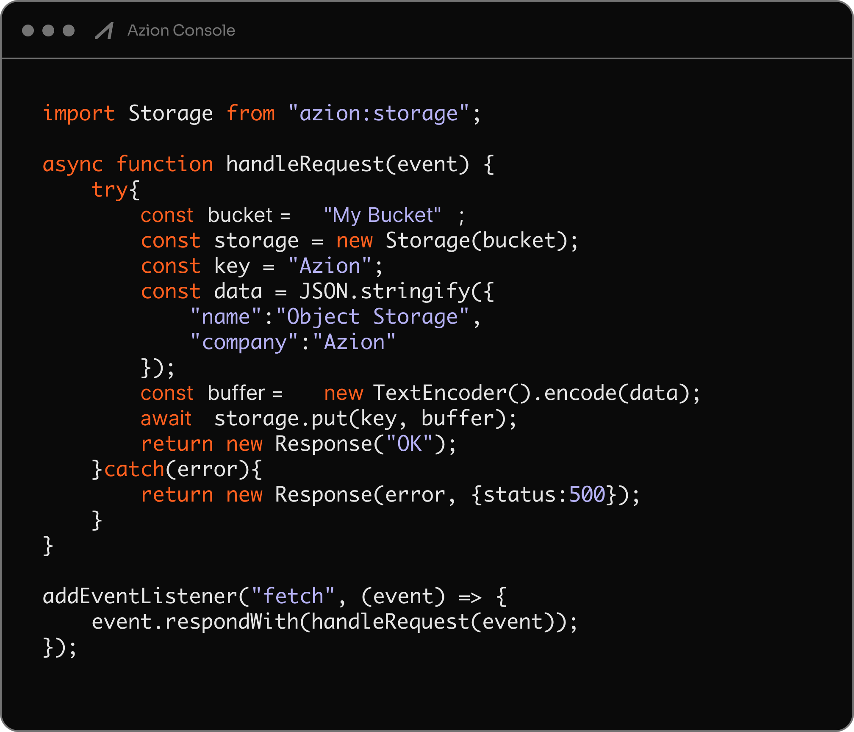The height and width of the screenshot is (732, 854).
Task: Click the 500 status number
Action: coord(587,495)
